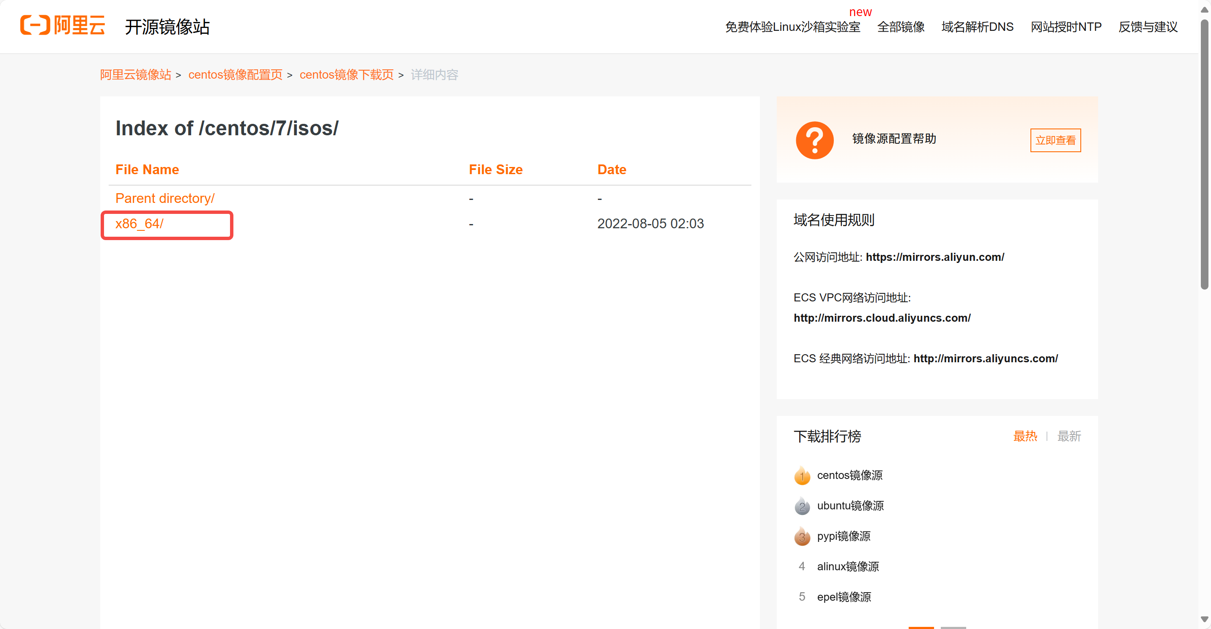Click the orange question mark help icon
1211x629 pixels.
point(815,140)
